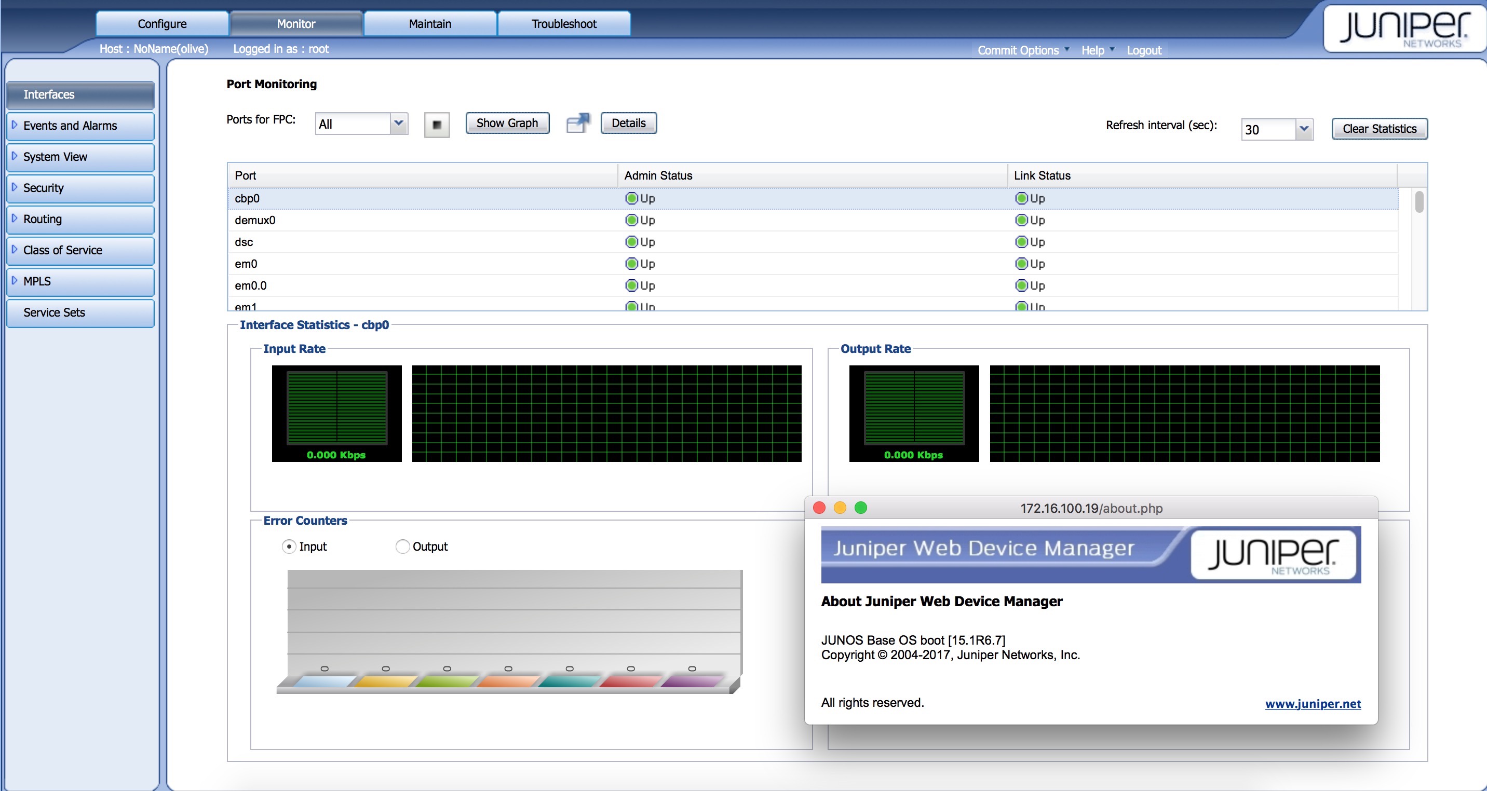Select the Output error counter radio button
Screen dimensions: 1487x791
click(x=402, y=547)
